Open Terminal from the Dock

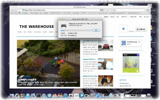pos(38,96)
